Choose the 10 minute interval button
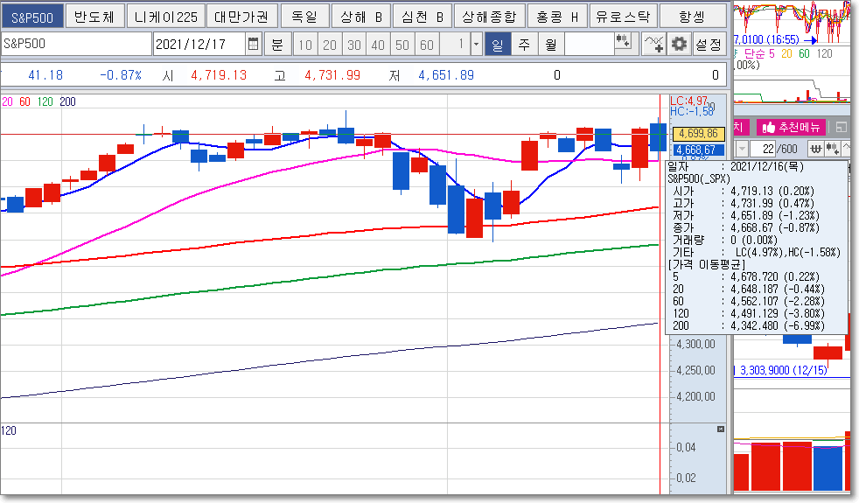859x503 pixels. [x=305, y=45]
